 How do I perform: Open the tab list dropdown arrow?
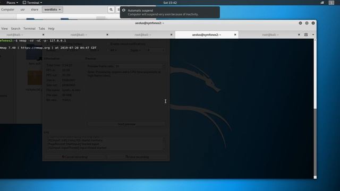[x=313, y=34]
